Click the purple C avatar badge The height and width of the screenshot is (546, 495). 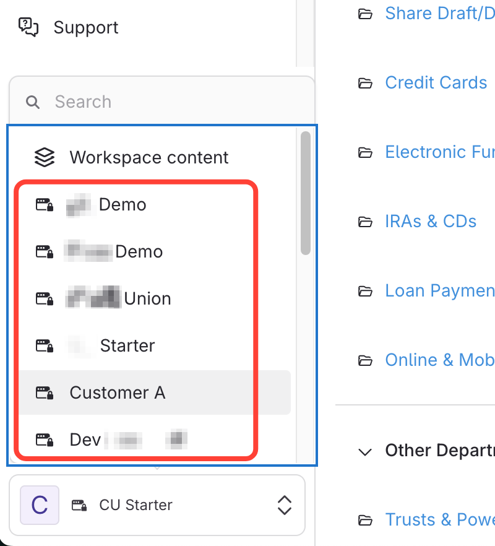click(40, 505)
